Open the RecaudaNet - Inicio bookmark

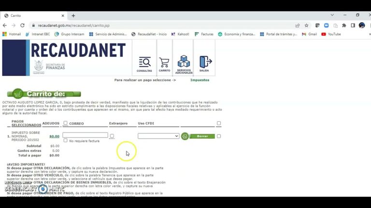(149, 34)
